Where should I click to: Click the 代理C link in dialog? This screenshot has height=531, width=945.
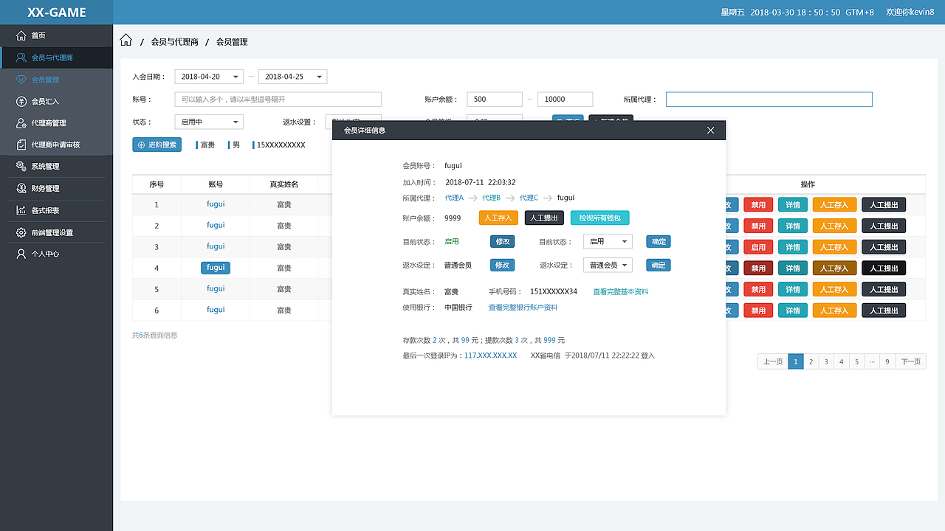point(529,198)
